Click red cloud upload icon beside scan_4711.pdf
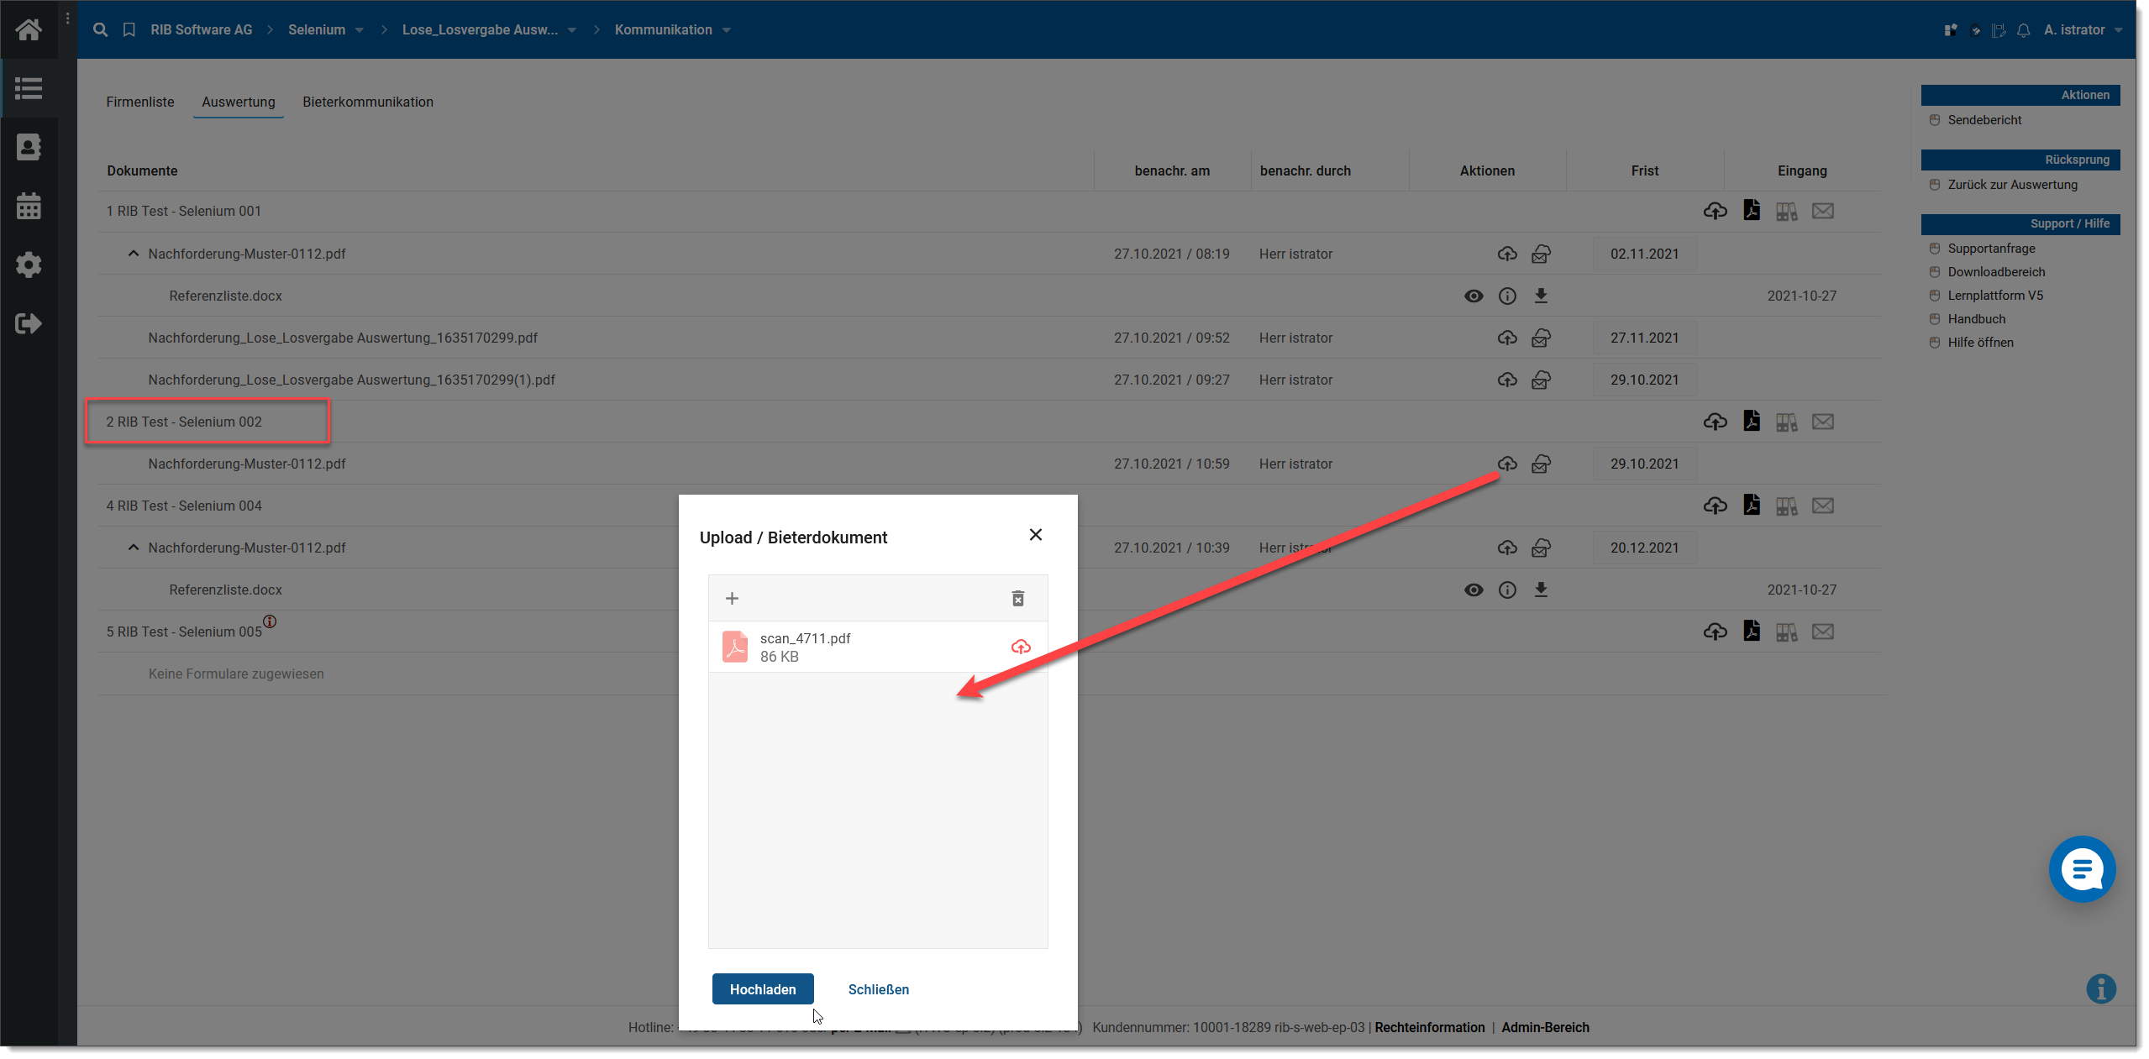 (x=1020, y=646)
